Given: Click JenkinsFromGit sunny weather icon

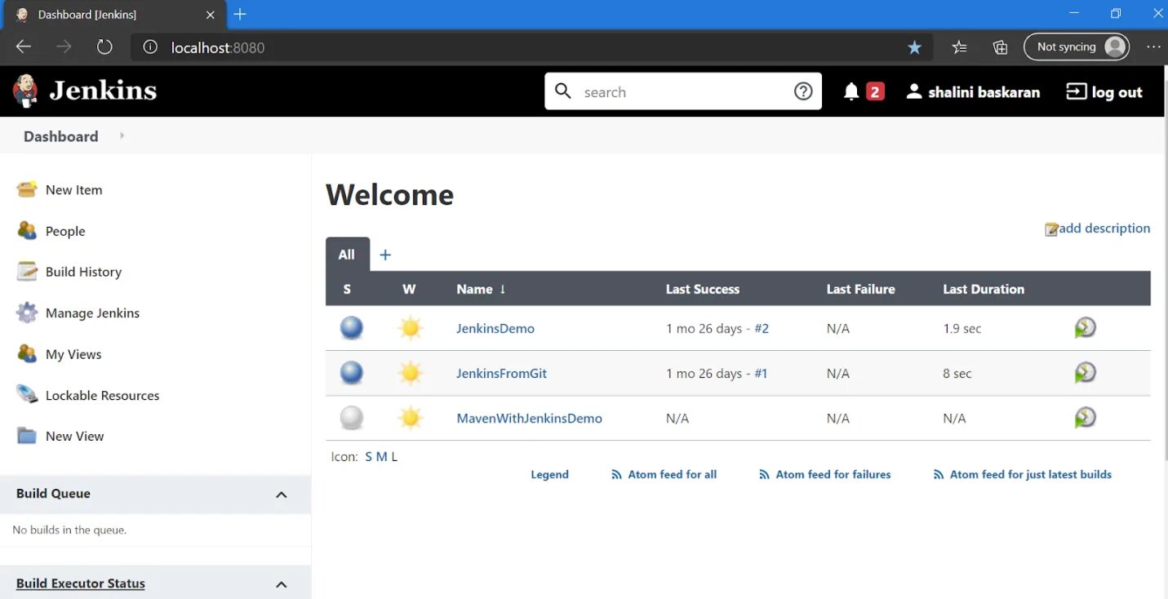Looking at the screenshot, I should point(411,373).
